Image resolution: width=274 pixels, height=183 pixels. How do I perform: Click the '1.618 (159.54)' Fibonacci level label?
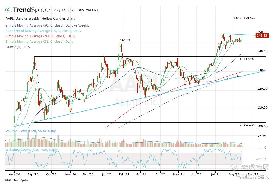[x=244, y=18]
